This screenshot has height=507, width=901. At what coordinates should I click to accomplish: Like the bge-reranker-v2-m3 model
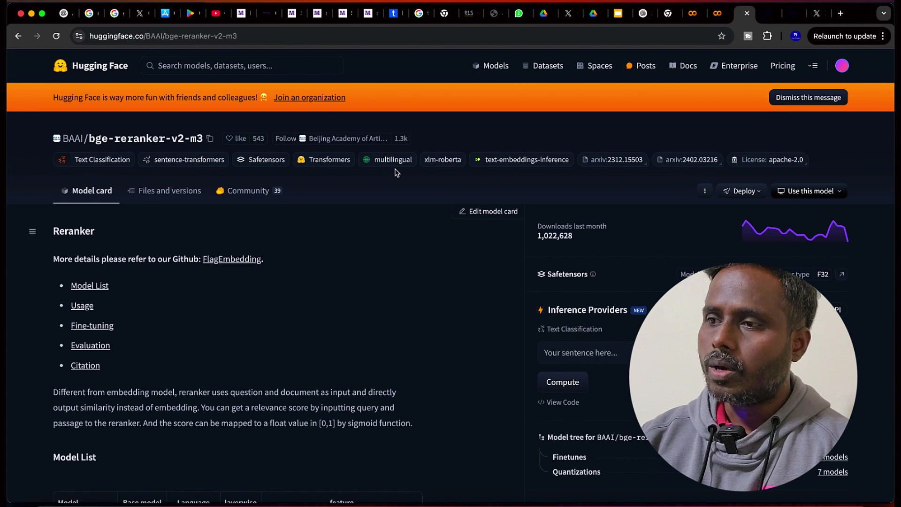tap(236, 138)
